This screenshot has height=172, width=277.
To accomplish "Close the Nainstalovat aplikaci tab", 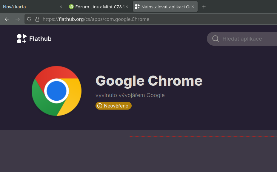I will 193,7.
